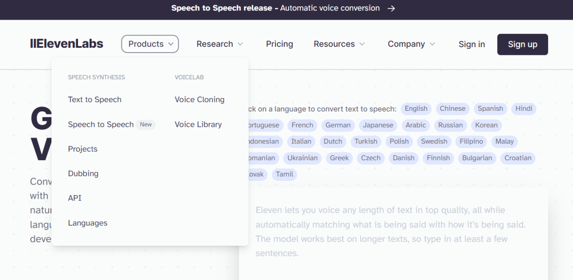Image resolution: width=573 pixels, height=280 pixels.
Task: Go to Languages menu item
Action: [88, 223]
